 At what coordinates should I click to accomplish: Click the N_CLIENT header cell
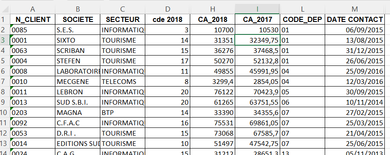point(32,19)
